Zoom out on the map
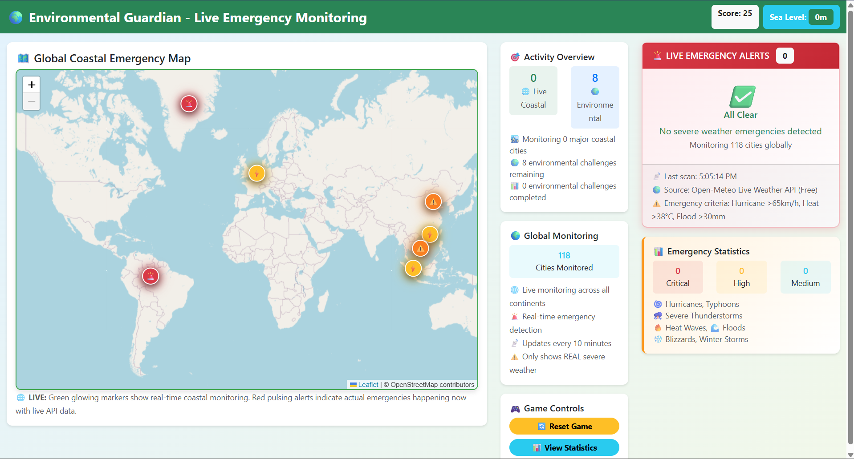This screenshot has height=459, width=854. point(32,101)
